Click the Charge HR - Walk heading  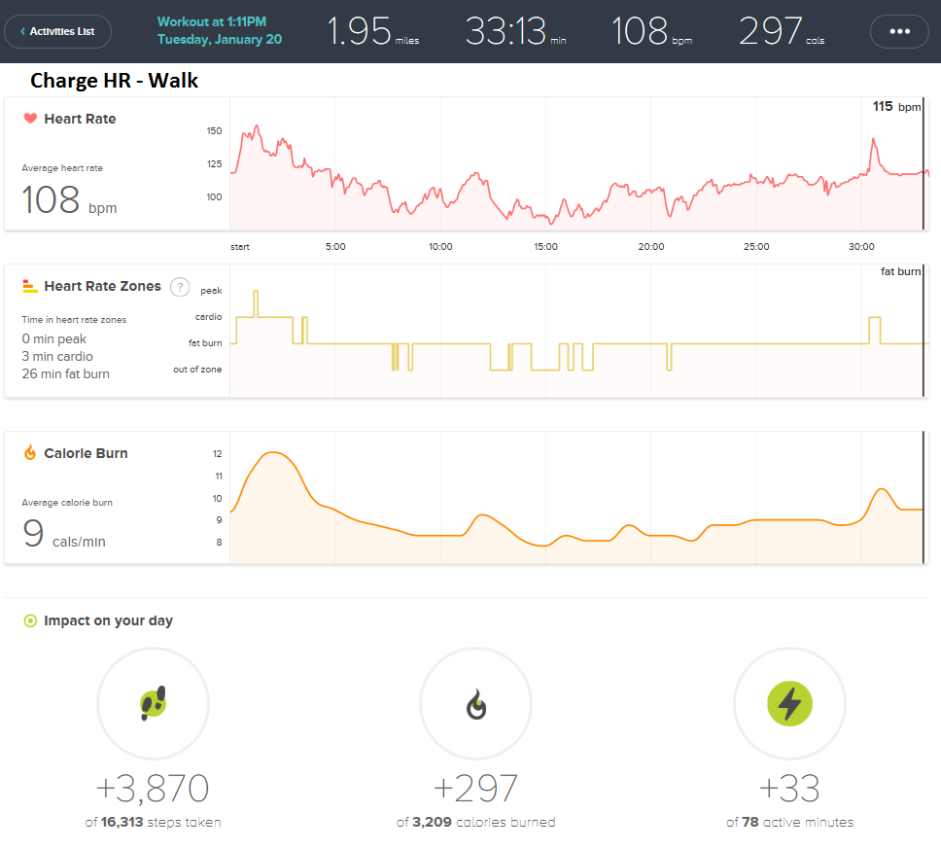(114, 81)
